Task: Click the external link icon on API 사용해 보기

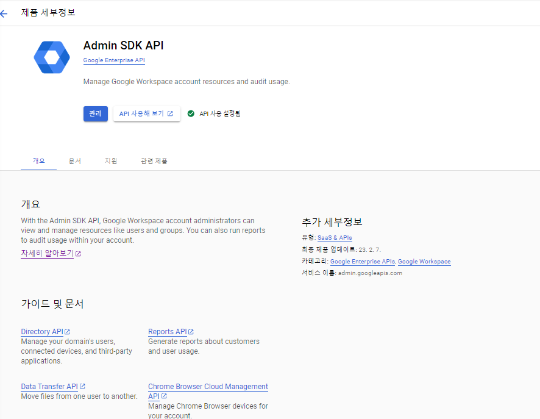Action: (x=170, y=113)
